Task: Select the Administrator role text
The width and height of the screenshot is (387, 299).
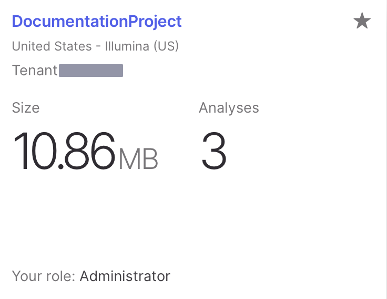Action: coord(125,276)
